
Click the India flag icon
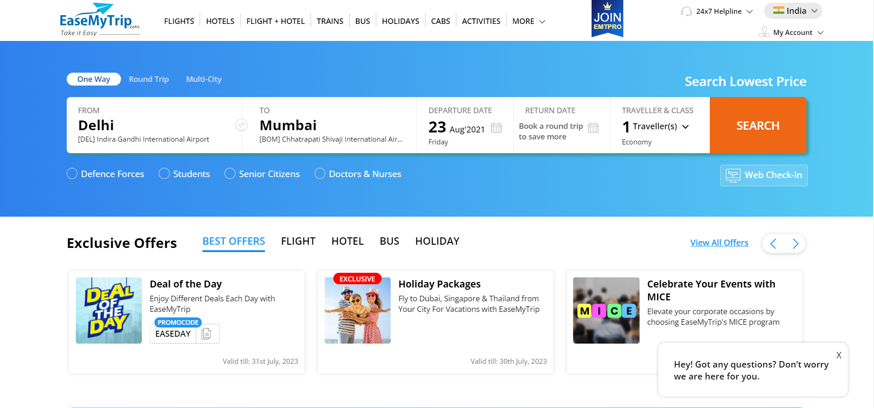click(x=778, y=11)
